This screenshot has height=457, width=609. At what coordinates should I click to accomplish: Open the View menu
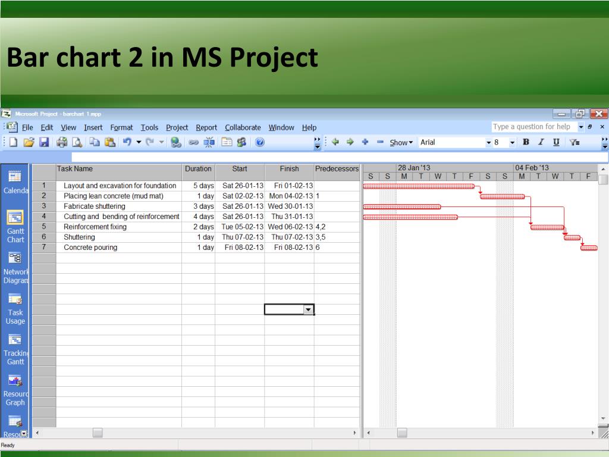coord(68,127)
